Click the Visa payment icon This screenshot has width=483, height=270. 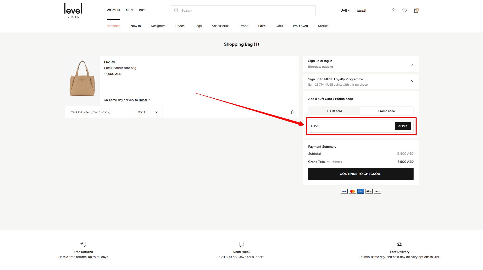coord(344,191)
